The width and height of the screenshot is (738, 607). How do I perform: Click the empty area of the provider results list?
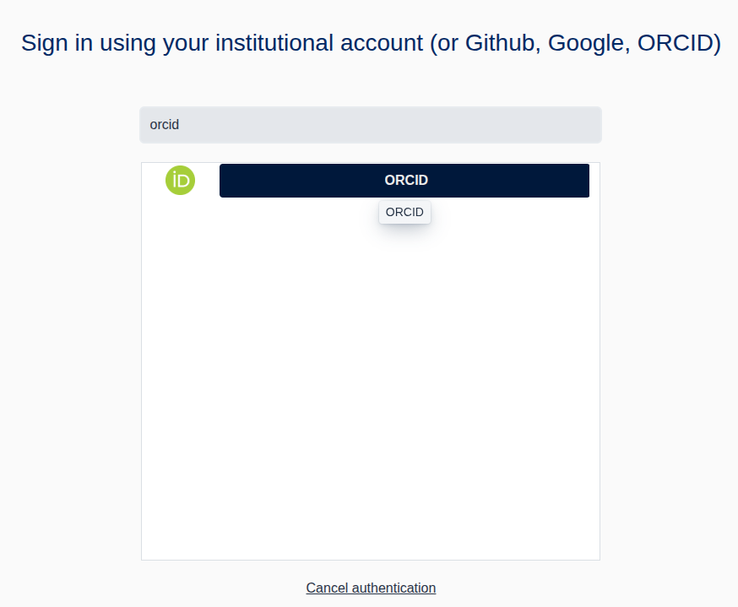pyautogui.click(x=370, y=380)
